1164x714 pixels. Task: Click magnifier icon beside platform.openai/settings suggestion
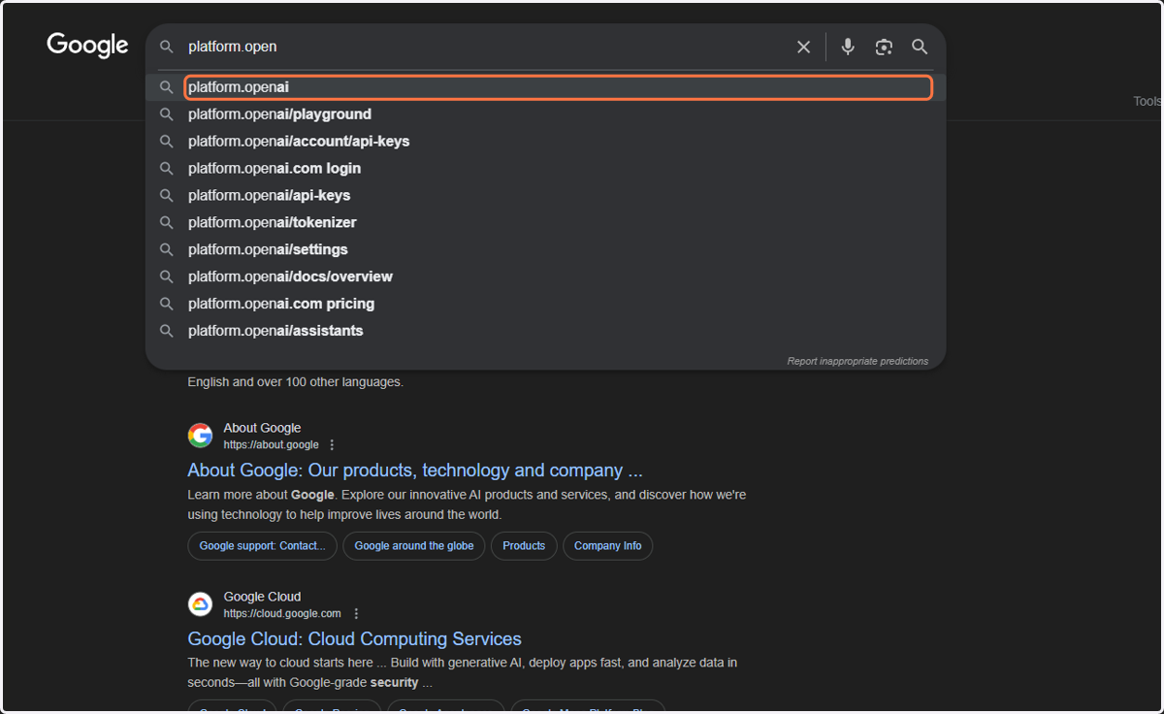[167, 250]
